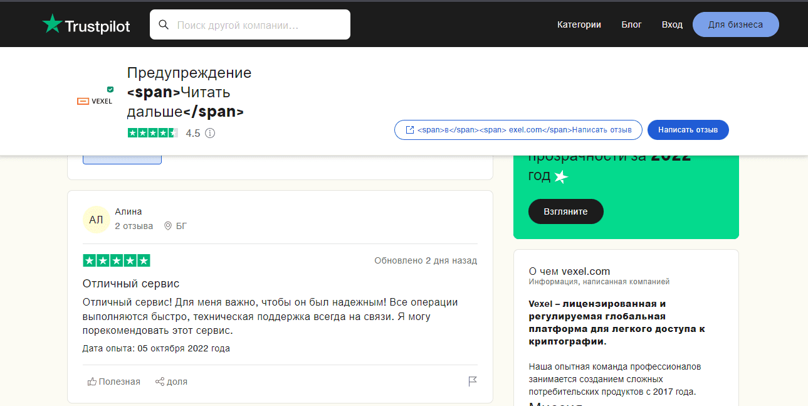
Task: Open the Категории menu
Action: click(579, 24)
